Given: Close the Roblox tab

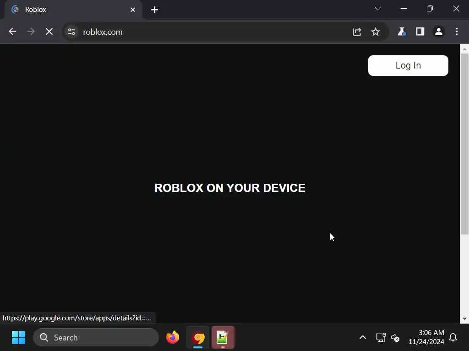Looking at the screenshot, I should pyautogui.click(x=132, y=10).
